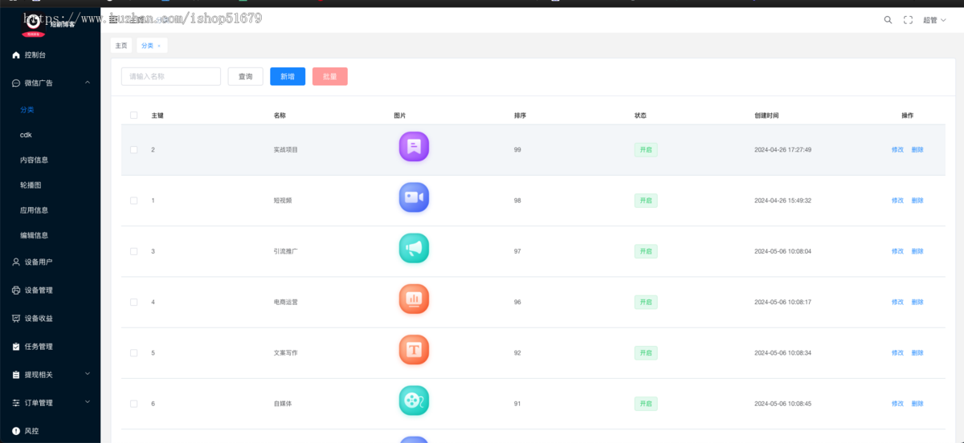
Task: Open 控制台 via its home icon
Action: (16, 55)
